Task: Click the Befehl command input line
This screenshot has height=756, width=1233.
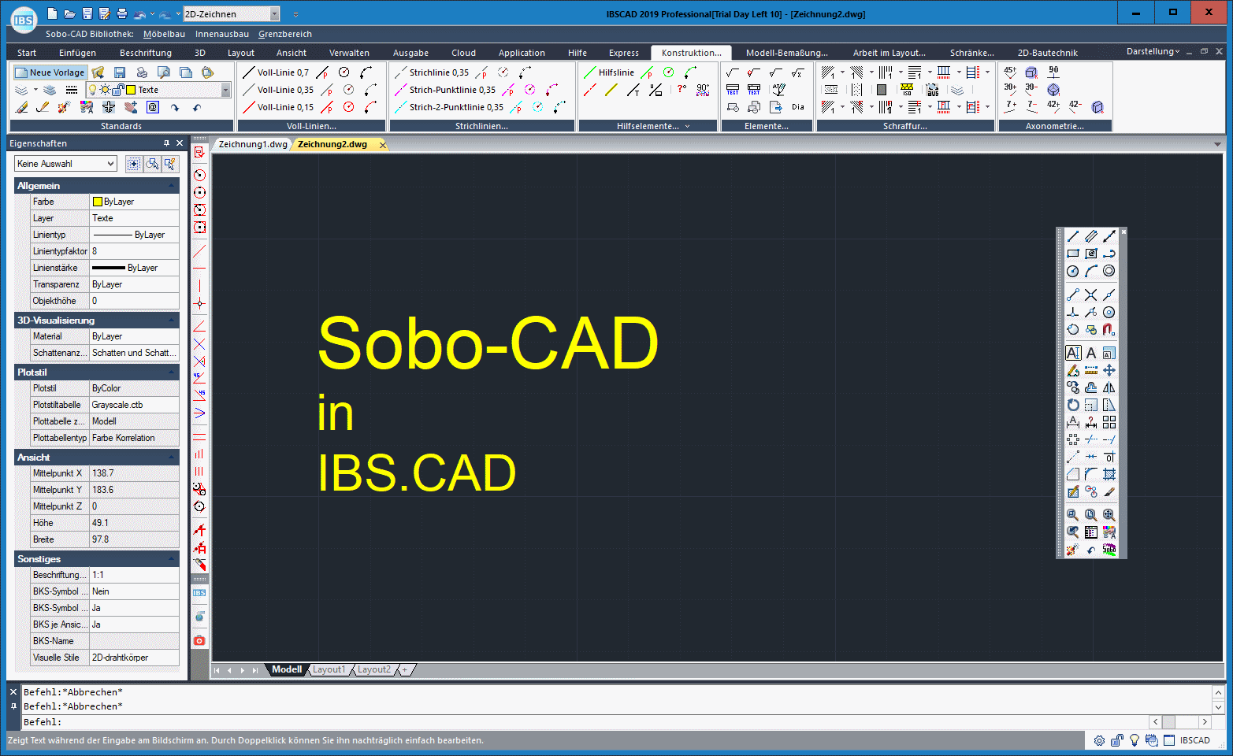Action: point(583,722)
